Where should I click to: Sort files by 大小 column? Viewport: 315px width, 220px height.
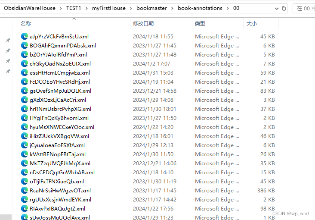click(251, 24)
